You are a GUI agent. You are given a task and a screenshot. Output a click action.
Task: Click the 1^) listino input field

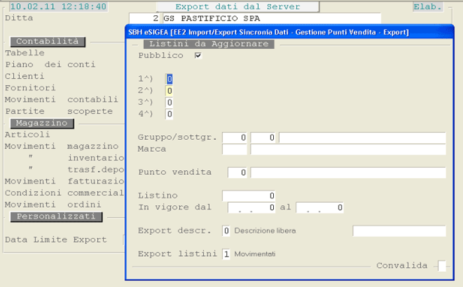[169, 79]
